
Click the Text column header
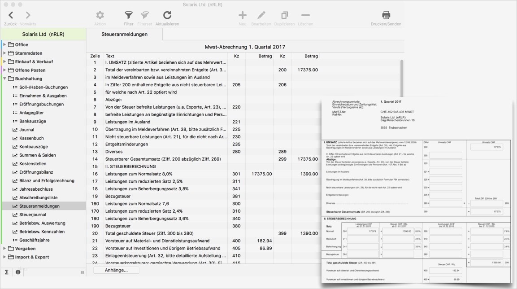click(x=110, y=56)
